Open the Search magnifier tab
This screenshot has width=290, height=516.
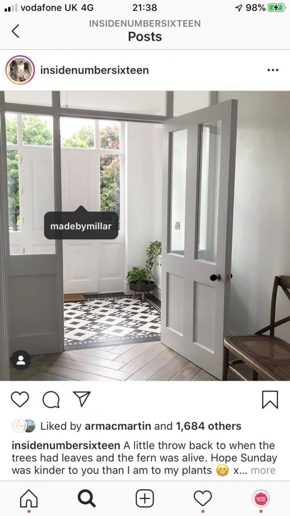(87, 498)
